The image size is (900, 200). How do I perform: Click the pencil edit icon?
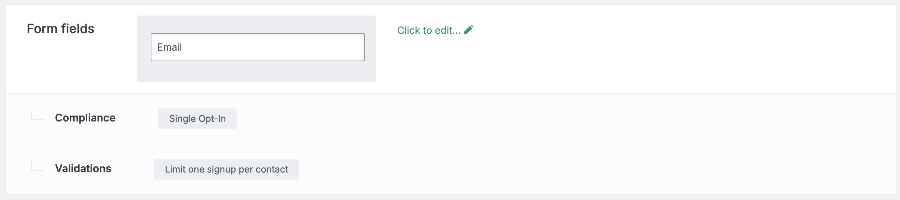[469, 30]
